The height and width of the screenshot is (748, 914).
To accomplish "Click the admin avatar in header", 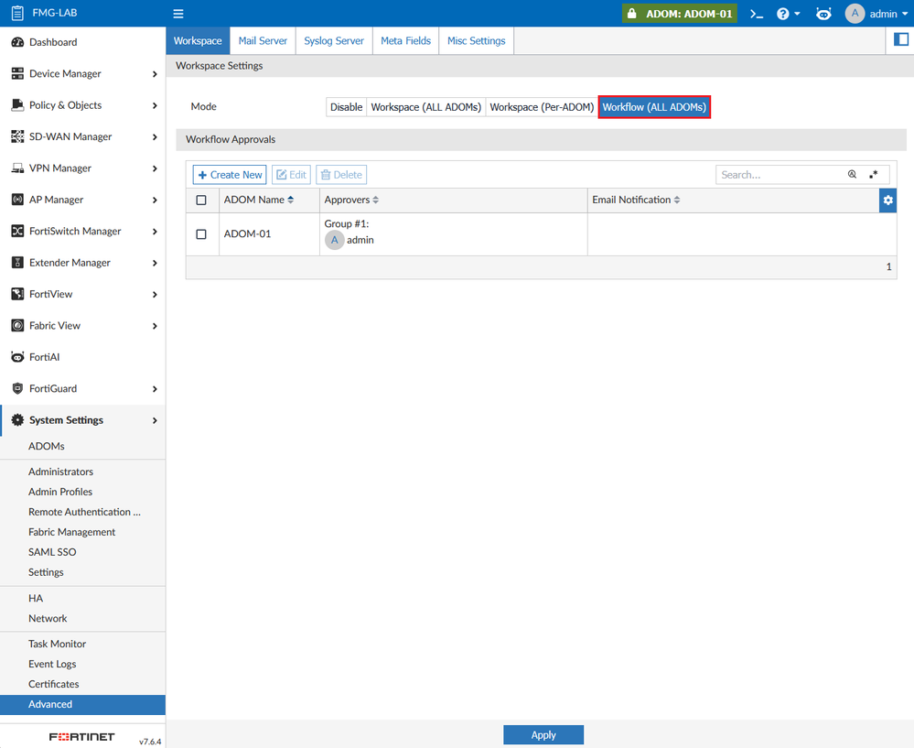I will [x=855, y=14].
